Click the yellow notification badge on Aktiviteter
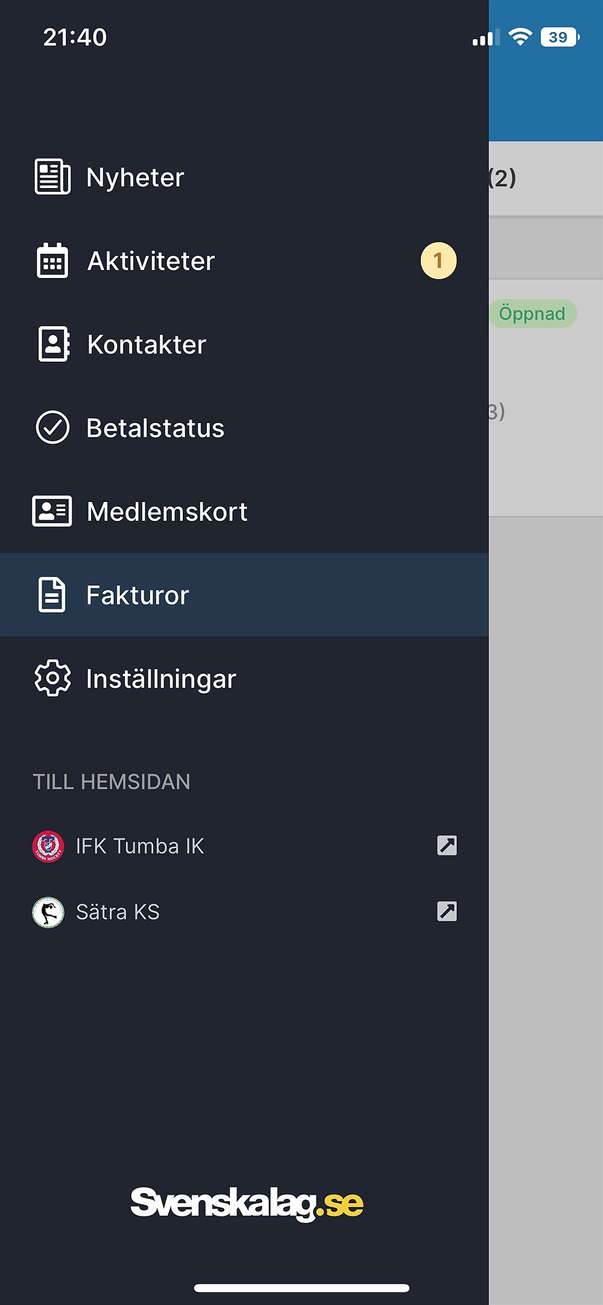Viewport: 603px width, 1305px height. click(438, 260)
